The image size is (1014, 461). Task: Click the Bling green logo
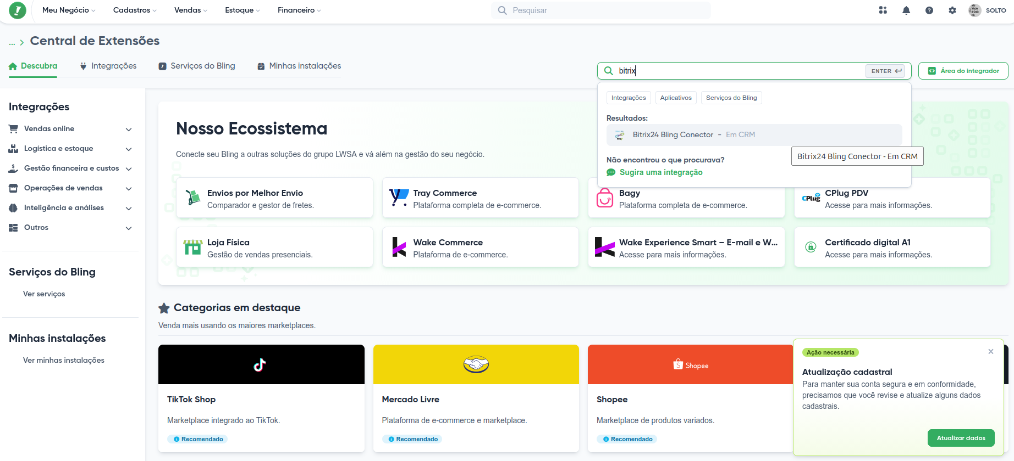18,10
